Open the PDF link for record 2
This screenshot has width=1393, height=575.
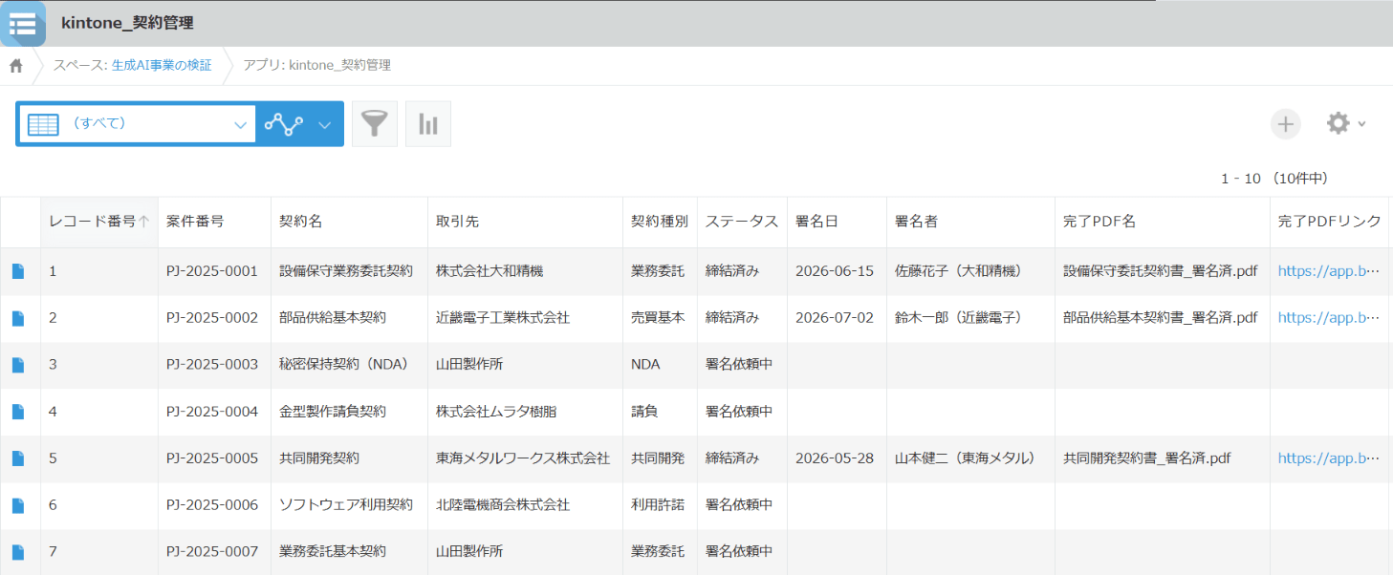pyautogui.click(x=1328, y=318)
